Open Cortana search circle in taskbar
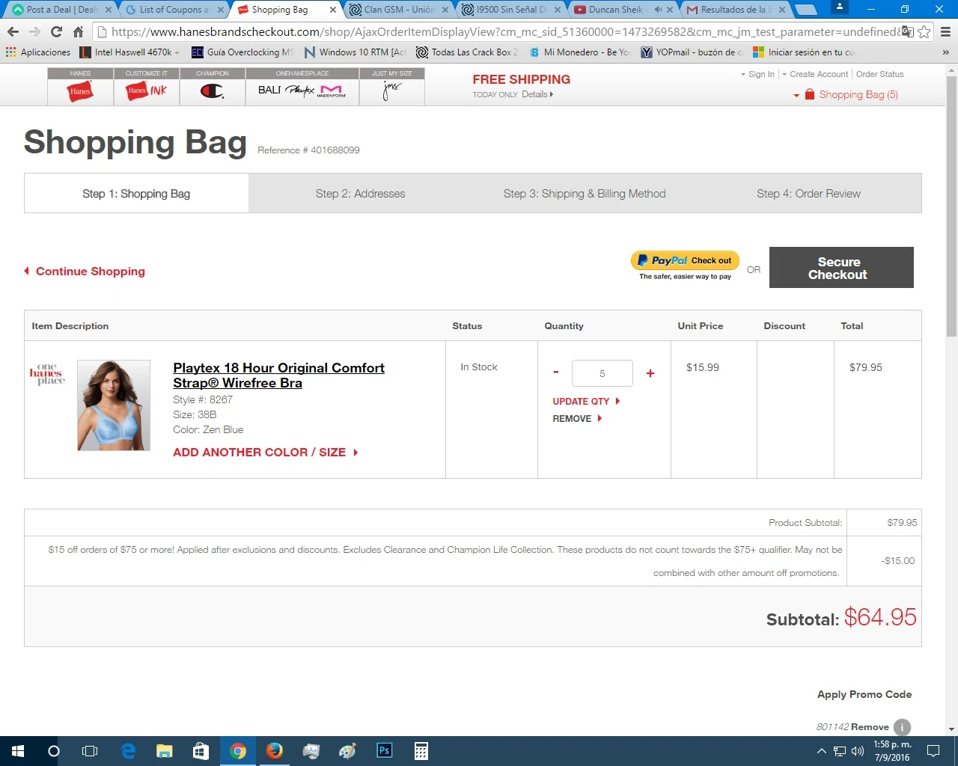958x766 pixels. [x=54, y=751]
